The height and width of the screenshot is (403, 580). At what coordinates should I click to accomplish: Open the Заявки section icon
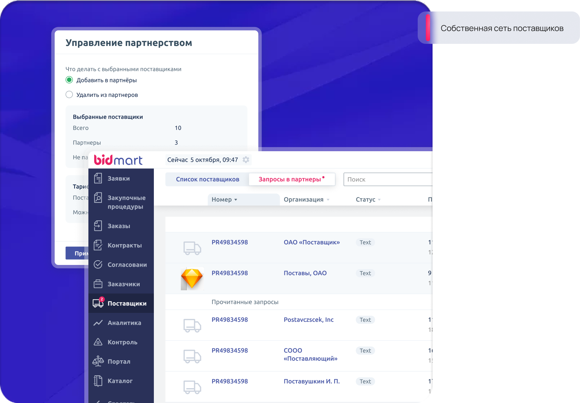[x=98, y=178]
